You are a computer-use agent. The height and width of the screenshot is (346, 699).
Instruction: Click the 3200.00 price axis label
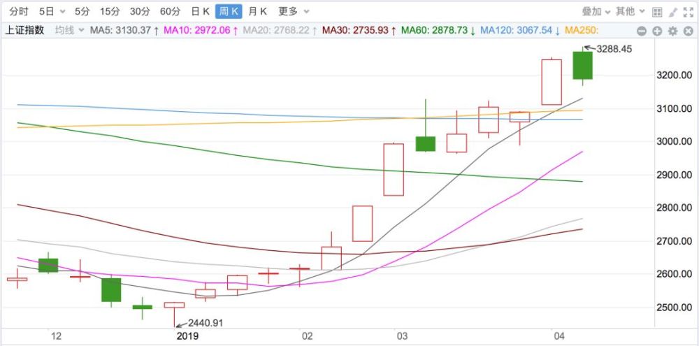(676, 75)
